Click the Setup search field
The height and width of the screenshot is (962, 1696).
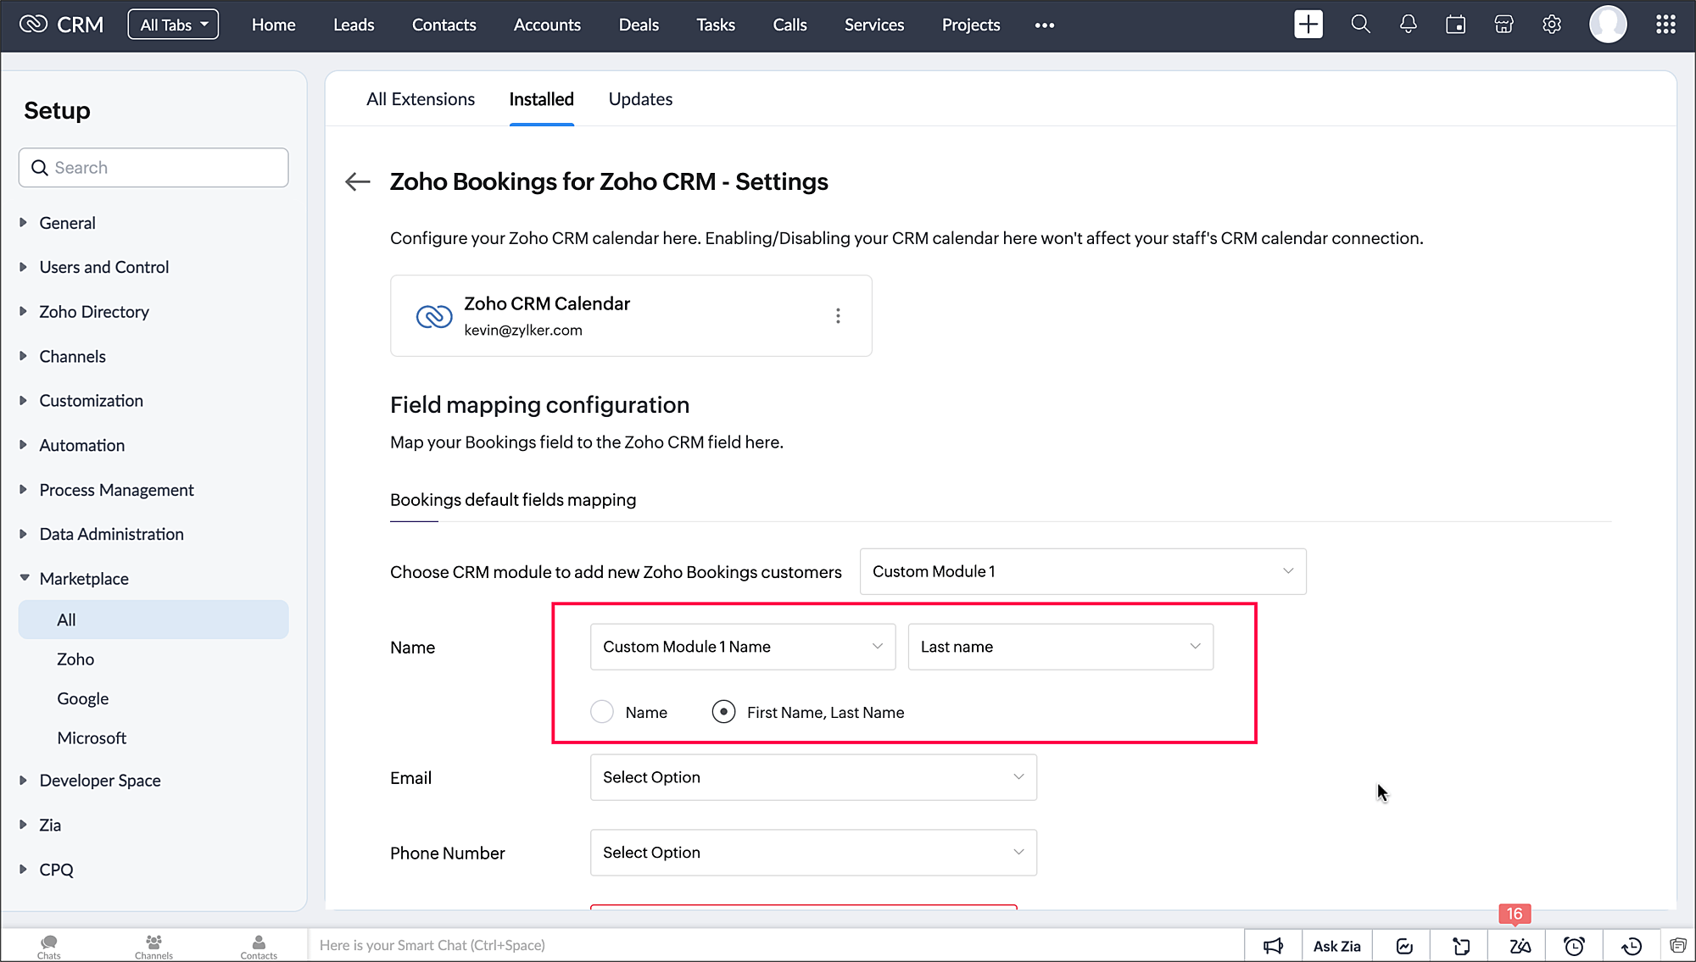(153, 168)
